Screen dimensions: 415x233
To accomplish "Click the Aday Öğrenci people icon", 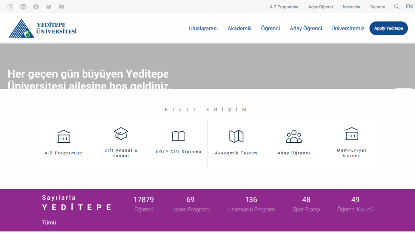I will 294,136.
